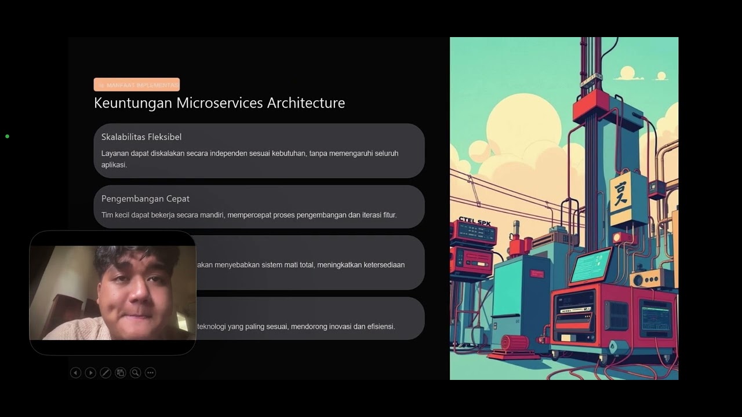Click text 'teknologi yang paling sesuai'
Viewport: 742px width, 417px height.
[x=243, y=327]
